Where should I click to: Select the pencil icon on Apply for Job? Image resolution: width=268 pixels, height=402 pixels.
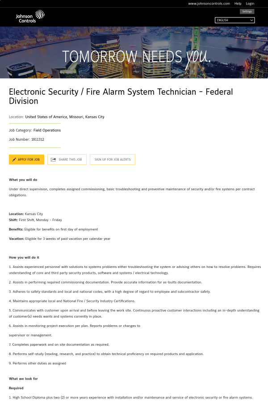click(15, 159)
